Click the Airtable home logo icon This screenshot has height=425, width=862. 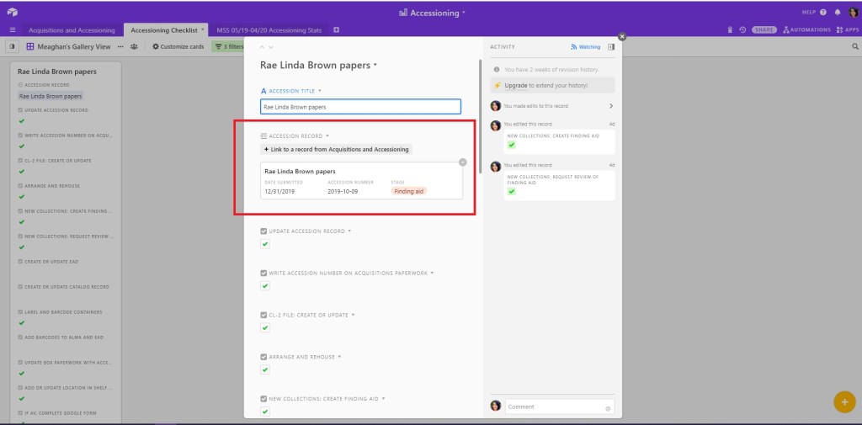[13, 13]
